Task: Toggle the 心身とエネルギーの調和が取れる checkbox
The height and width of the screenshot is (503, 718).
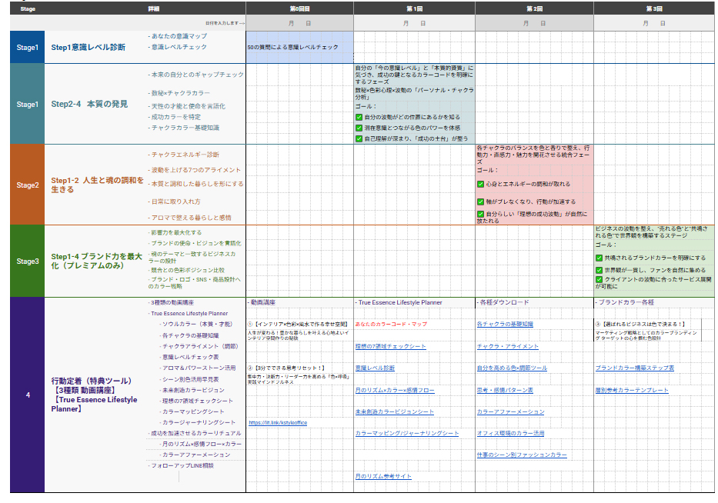Action: (x=480, y=185)
